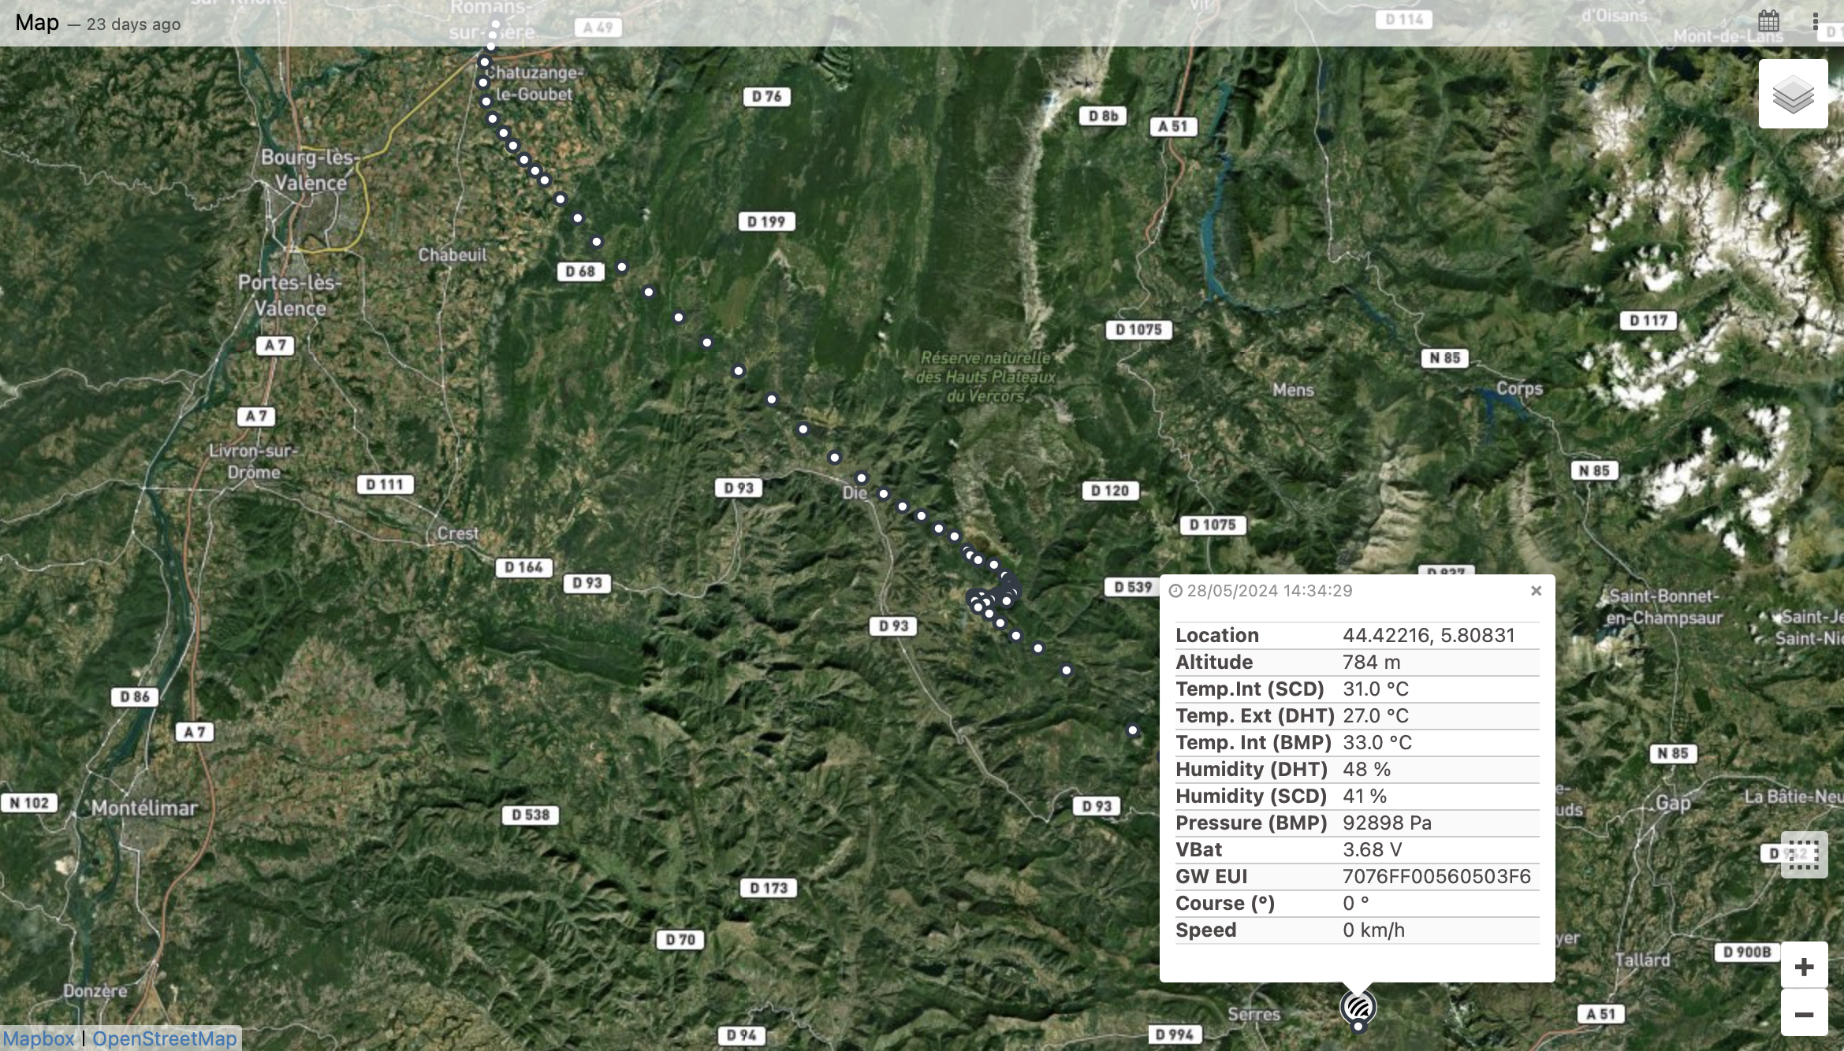Click the Location value 44.42216, 5.80831
This screenshot has height=1051, width=1844.
coord(1429,635)
